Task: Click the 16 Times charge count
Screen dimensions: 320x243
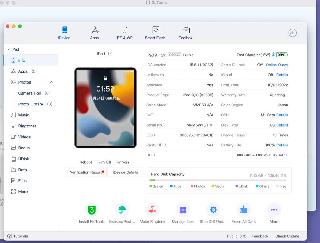Action: [x=280, y=135]
